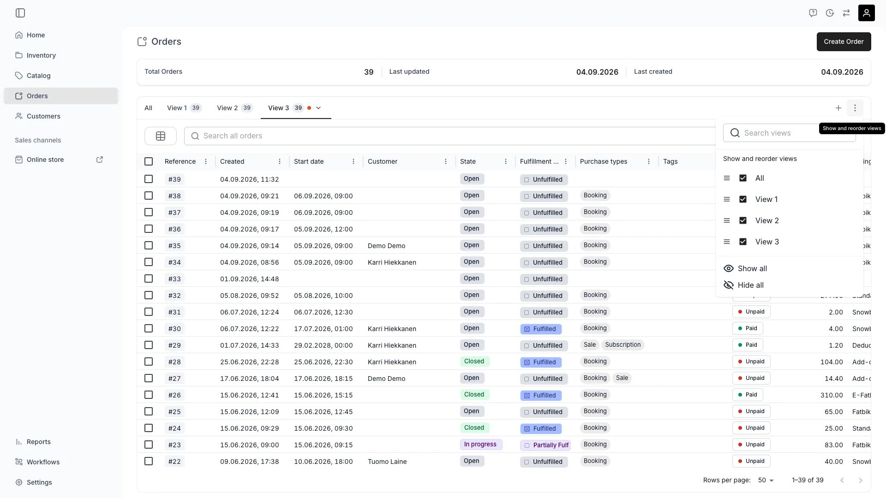Open Inventory in the sidebar
Screen dimensions: 886x498
(x=61, y=55)
